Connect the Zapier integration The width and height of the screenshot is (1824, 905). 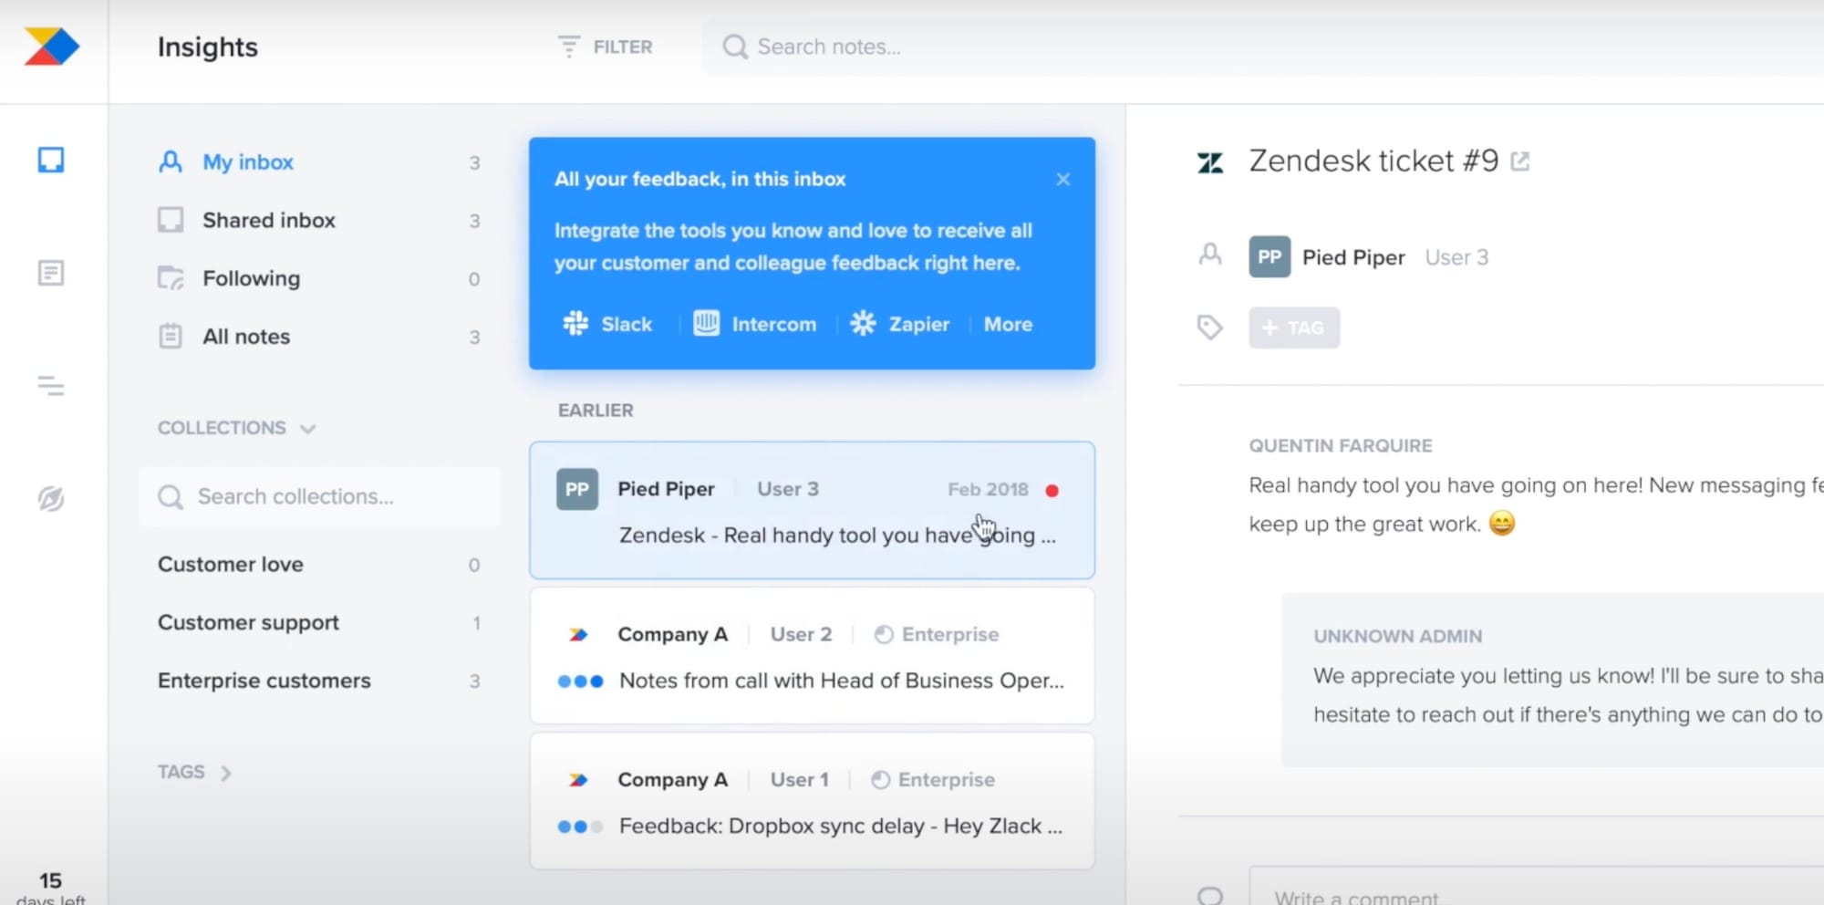tap(900, 324)
